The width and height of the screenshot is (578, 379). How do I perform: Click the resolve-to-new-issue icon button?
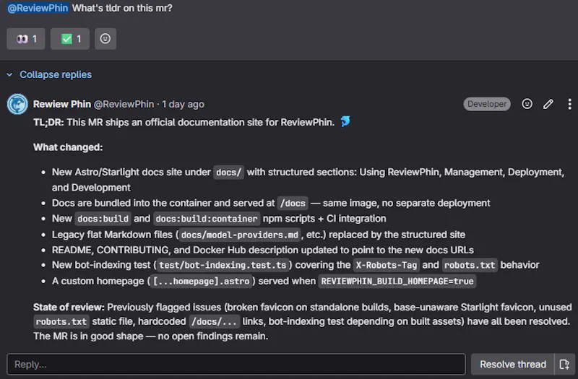coord(564,365)
